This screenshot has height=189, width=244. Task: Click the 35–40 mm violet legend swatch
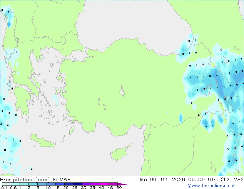(95, 184)
